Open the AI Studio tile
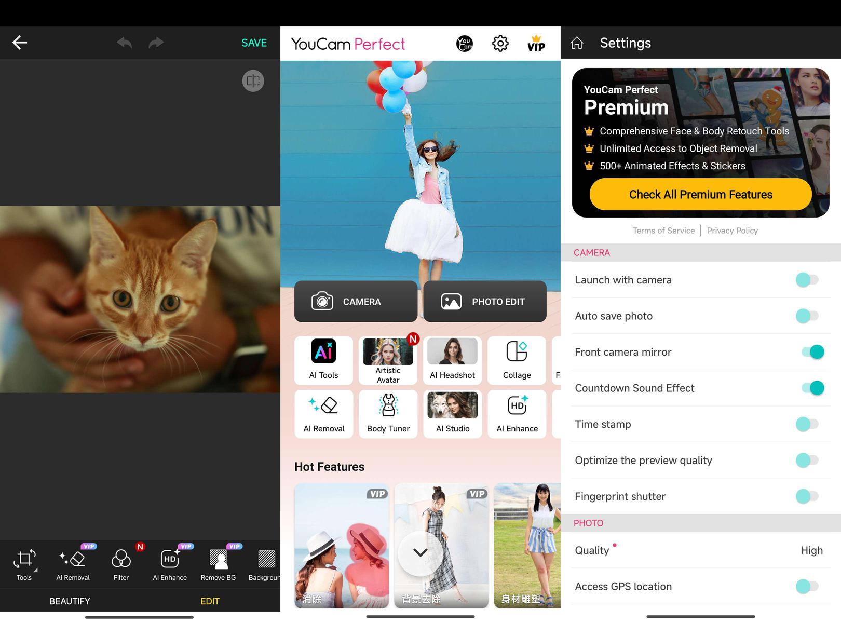Viewport: 841px width, 623px height. [x=453, y=414]
